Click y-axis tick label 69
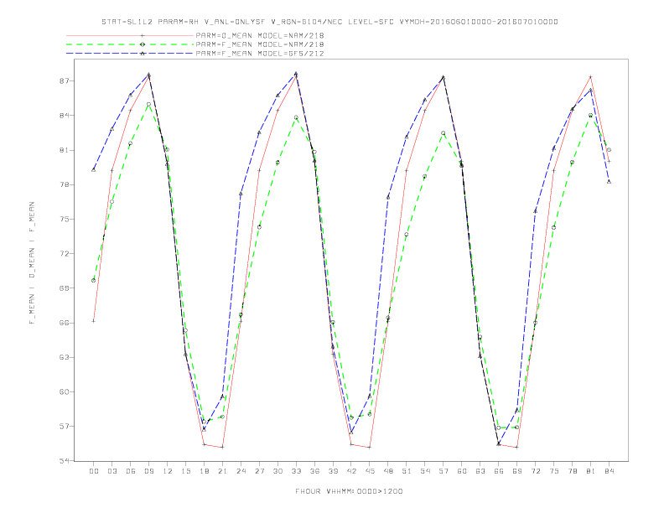Image resolution: width=664 pixels, height=513 pixels. click(x=65, y=288)
